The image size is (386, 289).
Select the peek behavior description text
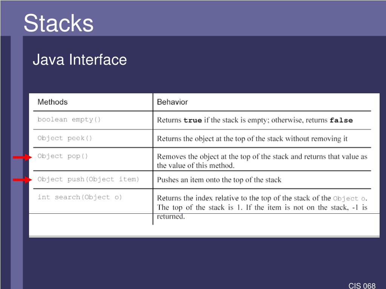252,138
